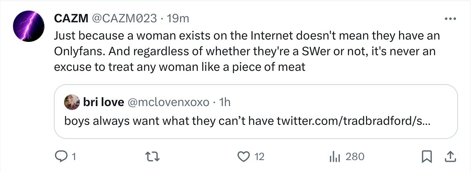
Task: Click the bri love display name
Action: pos(103,103)
